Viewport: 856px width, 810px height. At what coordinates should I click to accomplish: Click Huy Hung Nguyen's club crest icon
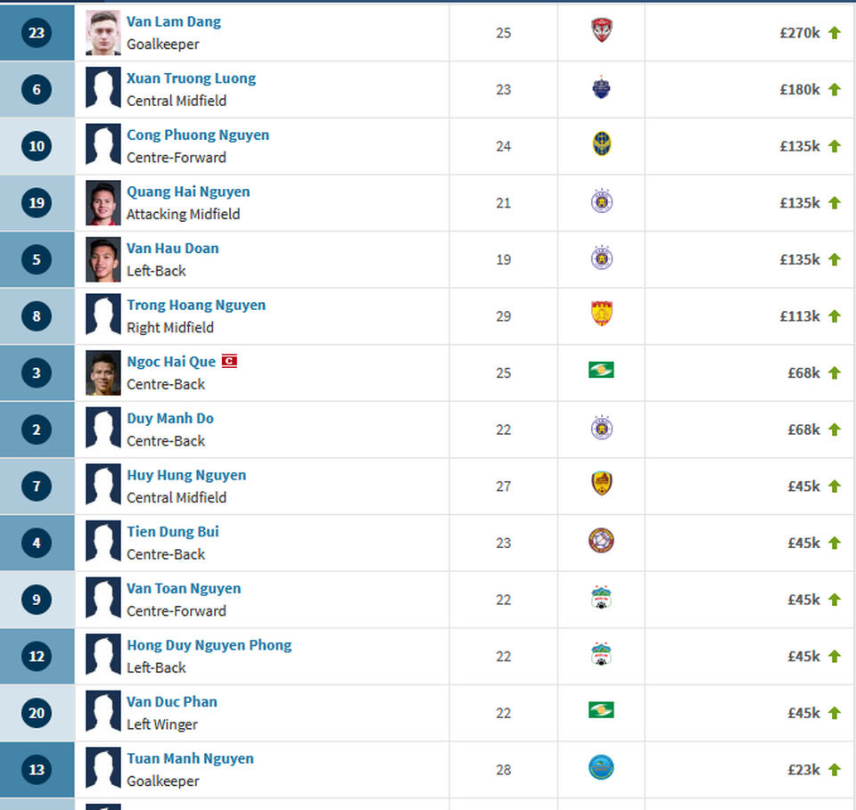point(601,485)
